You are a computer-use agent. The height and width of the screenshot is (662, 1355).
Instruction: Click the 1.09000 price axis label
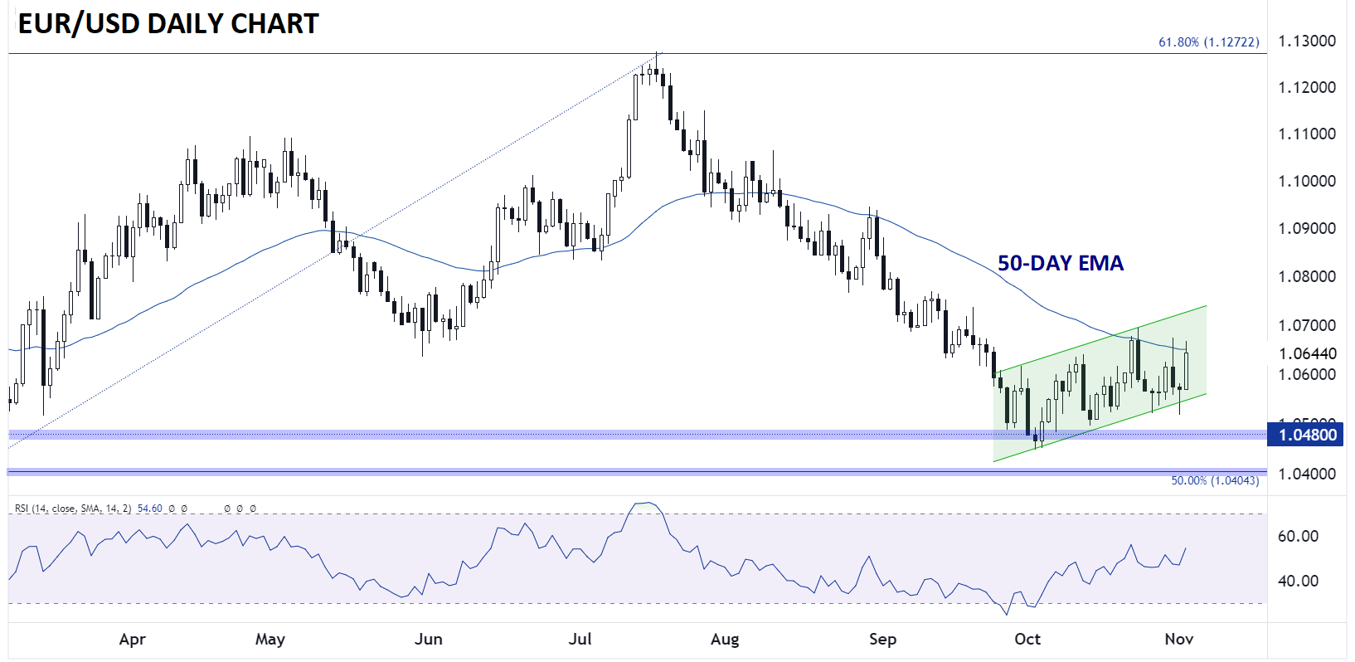[1308, 228]
